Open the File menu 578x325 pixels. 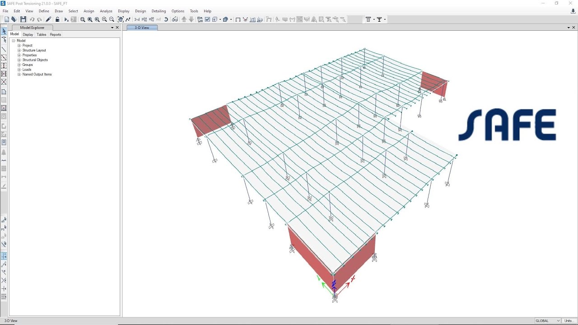[x=5, y=11]
